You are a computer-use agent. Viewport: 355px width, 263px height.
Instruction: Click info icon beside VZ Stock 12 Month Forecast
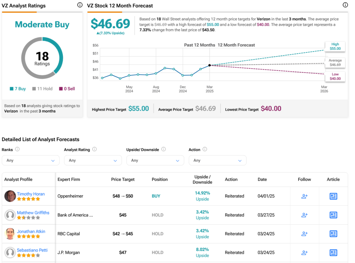(x=345, y=5)
